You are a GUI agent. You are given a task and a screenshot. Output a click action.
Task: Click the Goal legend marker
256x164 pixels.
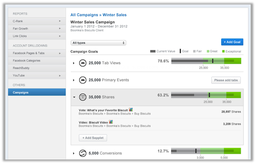pos(180,51)
